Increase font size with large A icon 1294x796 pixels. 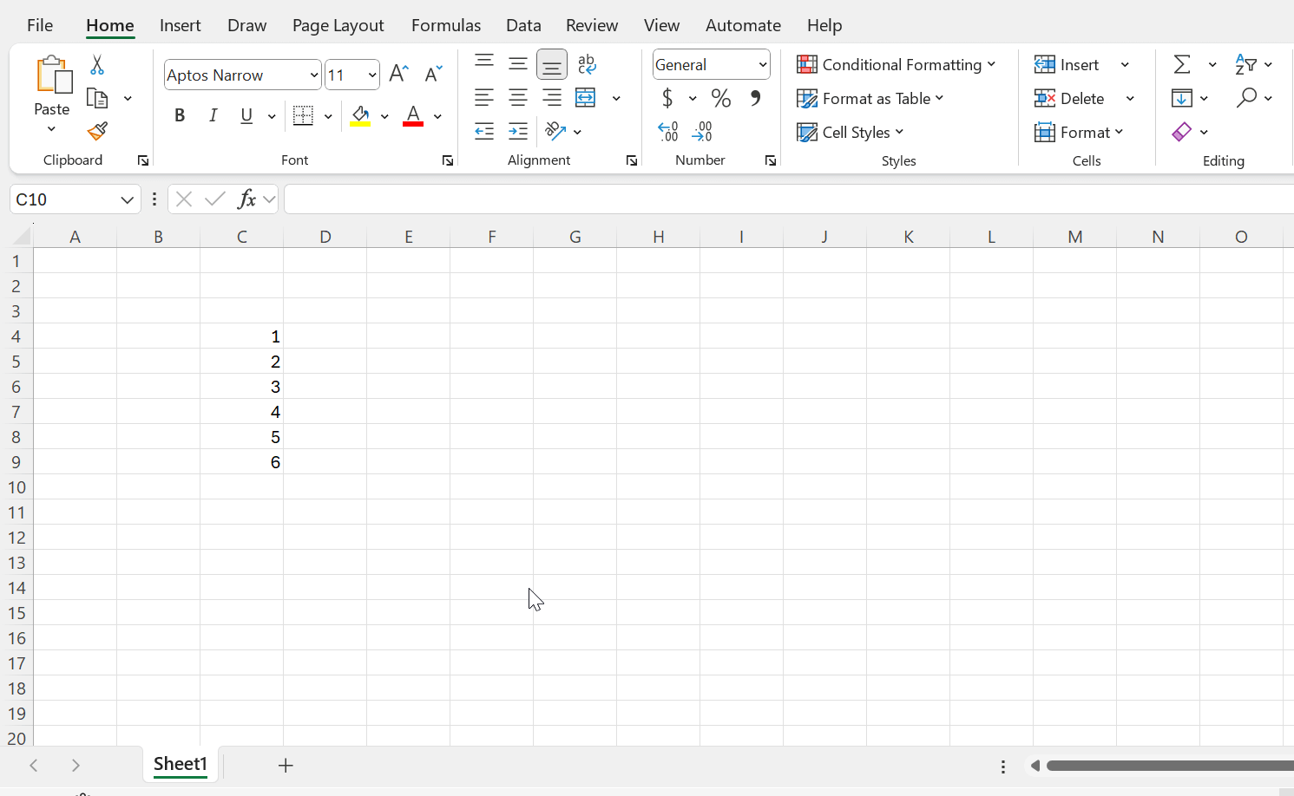click(x=398, y=74)
